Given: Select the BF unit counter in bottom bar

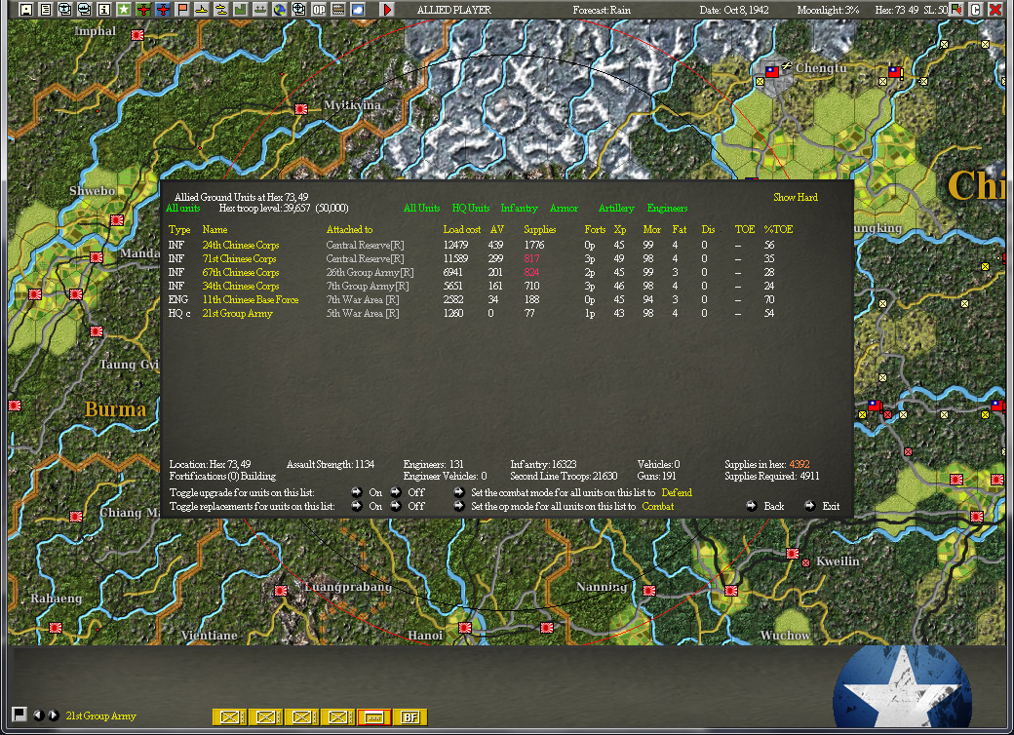Looking at the screenshot, I should [x=409, y=716].
